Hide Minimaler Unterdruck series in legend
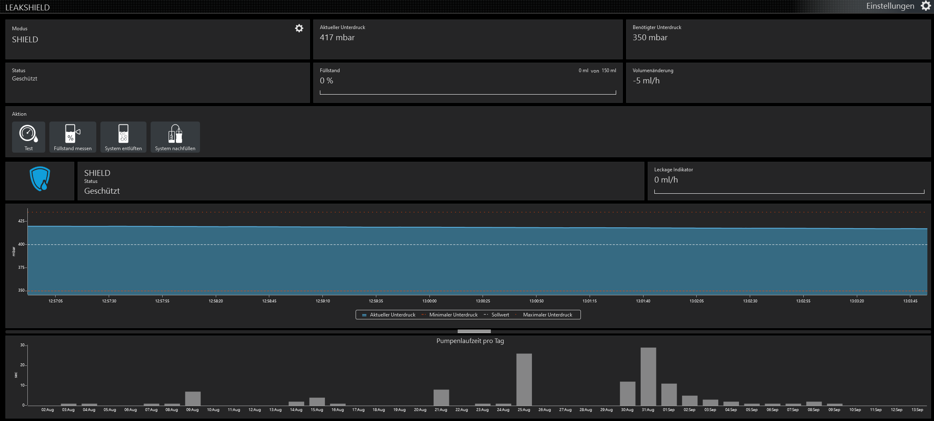Screen dimensions: 934x421 [450, 315]
